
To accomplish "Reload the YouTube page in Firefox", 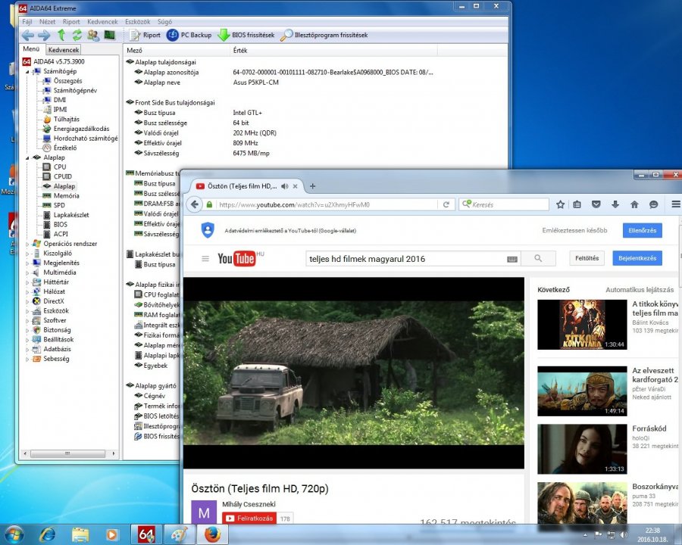I will [446, 204].
